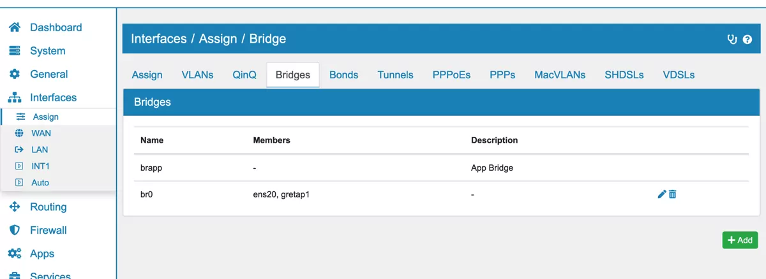Add a new bridge with Add button

[x=740, y=240]
